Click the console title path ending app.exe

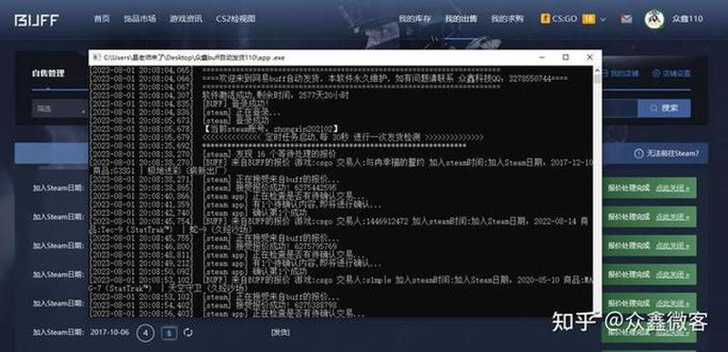tap(194, 57)
